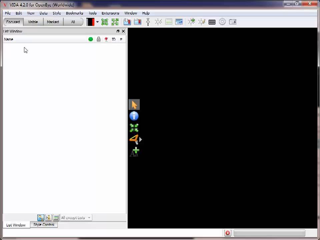Select the orange measure angle tool
This screenshot has width=320, height=240.
click(134, 140)
